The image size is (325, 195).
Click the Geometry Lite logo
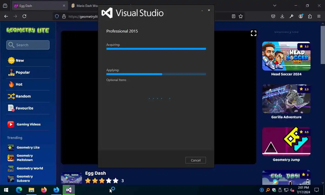[x=28, y=30]
